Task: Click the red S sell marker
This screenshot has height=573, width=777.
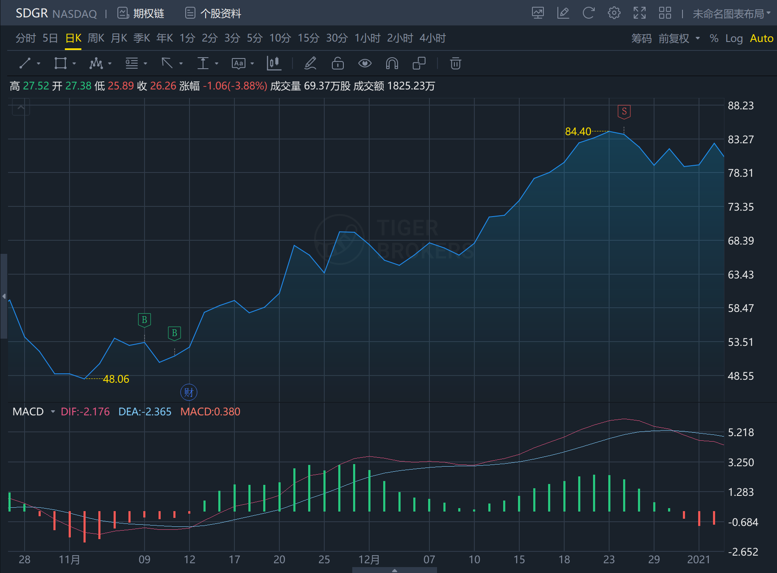Action: (624, 112)
